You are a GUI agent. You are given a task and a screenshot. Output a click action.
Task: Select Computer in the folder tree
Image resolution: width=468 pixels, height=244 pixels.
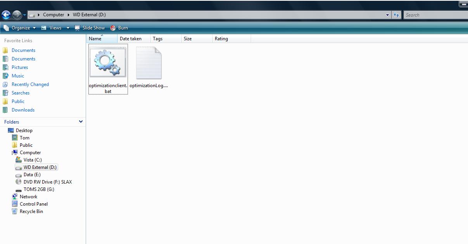coord(30,153)
